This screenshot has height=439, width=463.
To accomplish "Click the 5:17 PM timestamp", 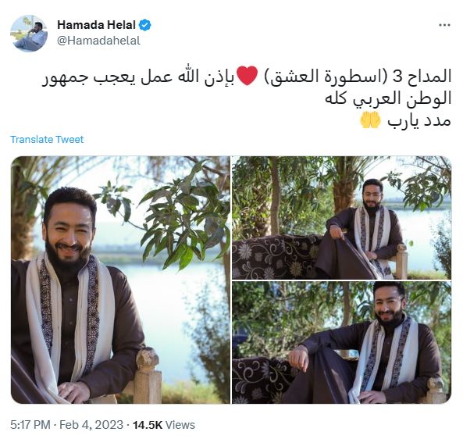I will 30,425.
